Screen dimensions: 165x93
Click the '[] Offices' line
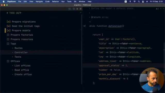pyautogui.click(x=13, y=61)
